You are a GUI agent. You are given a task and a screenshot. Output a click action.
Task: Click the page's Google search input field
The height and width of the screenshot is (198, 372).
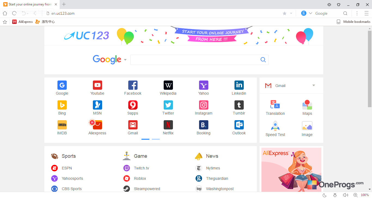pyautogui.click(x=194, y=60)
